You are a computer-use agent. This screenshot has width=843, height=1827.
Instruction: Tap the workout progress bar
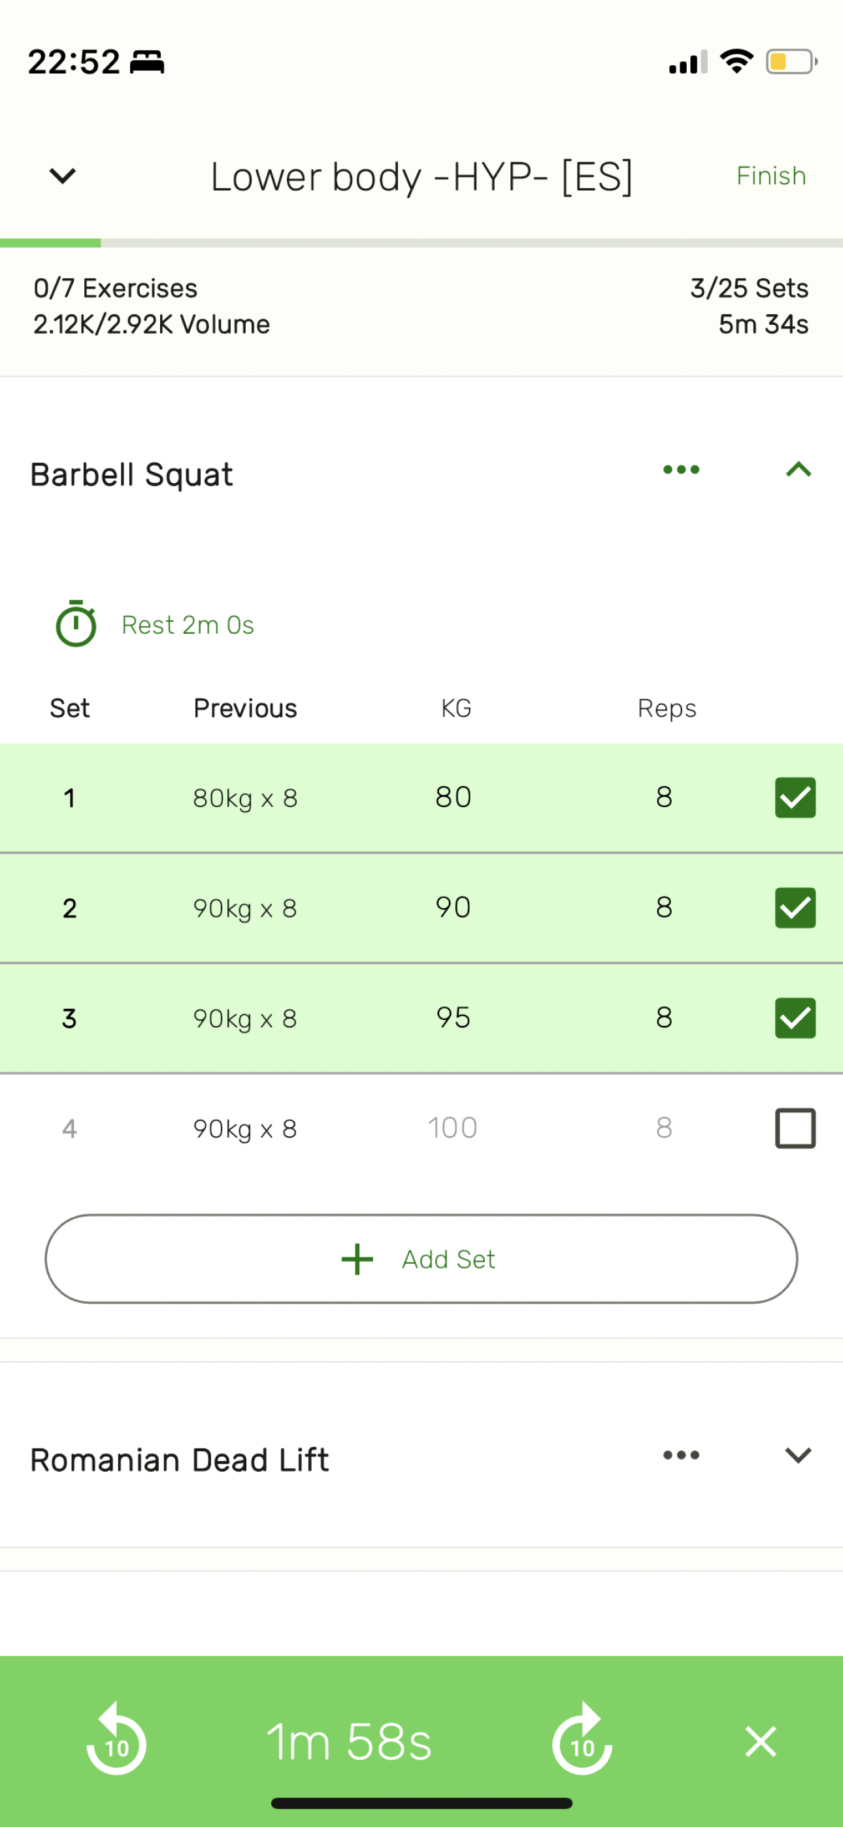point(421,242)
